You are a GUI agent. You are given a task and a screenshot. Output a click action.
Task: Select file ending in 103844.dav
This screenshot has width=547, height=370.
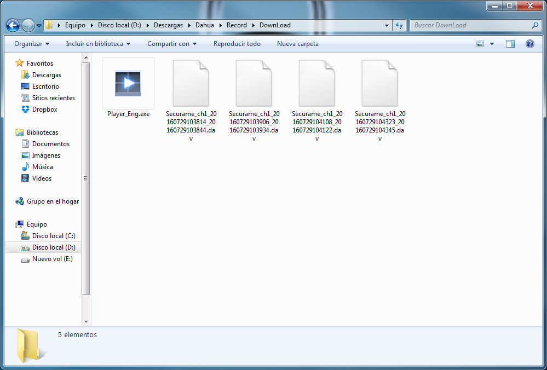[191, 100]
